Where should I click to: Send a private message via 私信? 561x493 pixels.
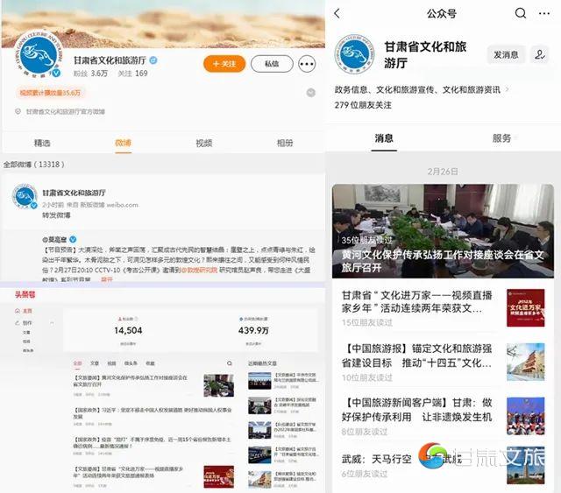tap(272, 64)
